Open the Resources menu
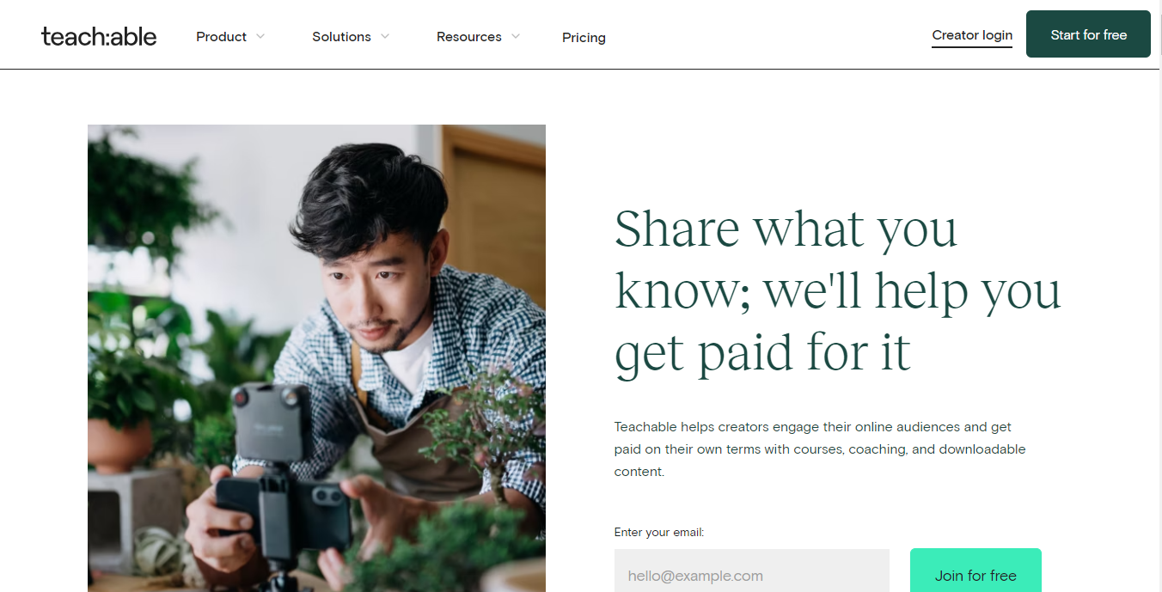The width and height of the screenshot is (1162, 592). click(468, 37)
